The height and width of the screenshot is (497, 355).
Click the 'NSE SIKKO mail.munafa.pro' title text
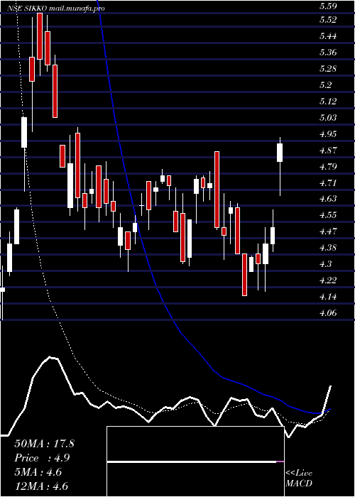[x=55, y=9]
